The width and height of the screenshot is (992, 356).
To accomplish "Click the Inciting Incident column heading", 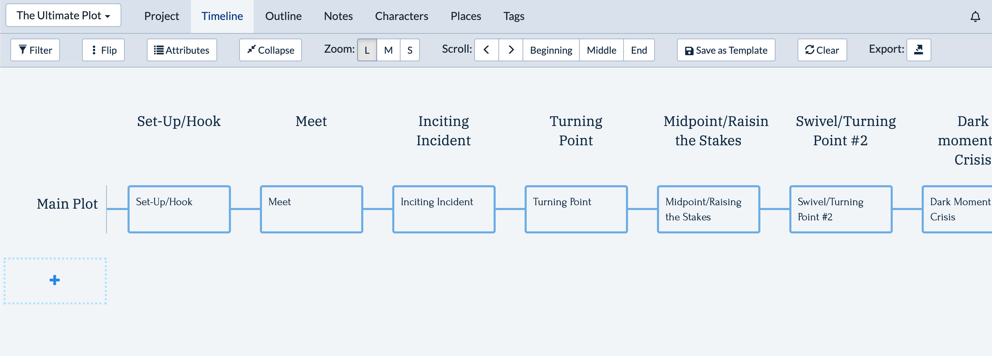I will (x=443, y=131).
